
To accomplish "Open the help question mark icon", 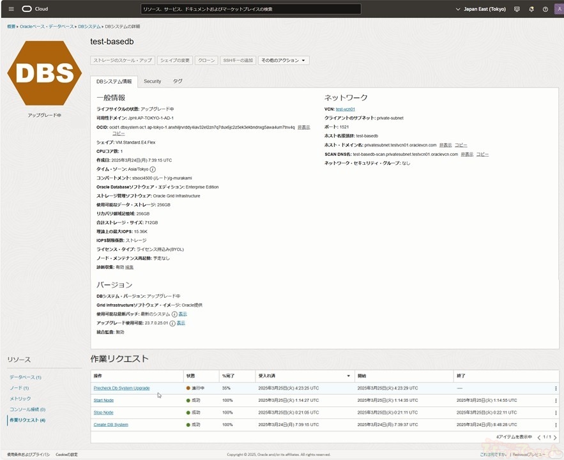I will pyautogui.click(x=545, y=10).
